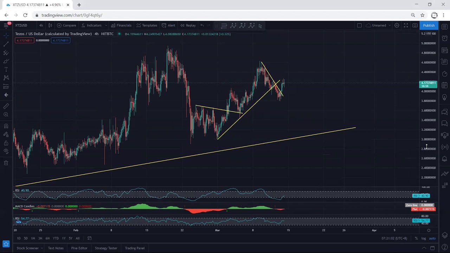Screen dimensions: 450x253
Task: Toggle hide all drawing tools
Action: (6, 151)
